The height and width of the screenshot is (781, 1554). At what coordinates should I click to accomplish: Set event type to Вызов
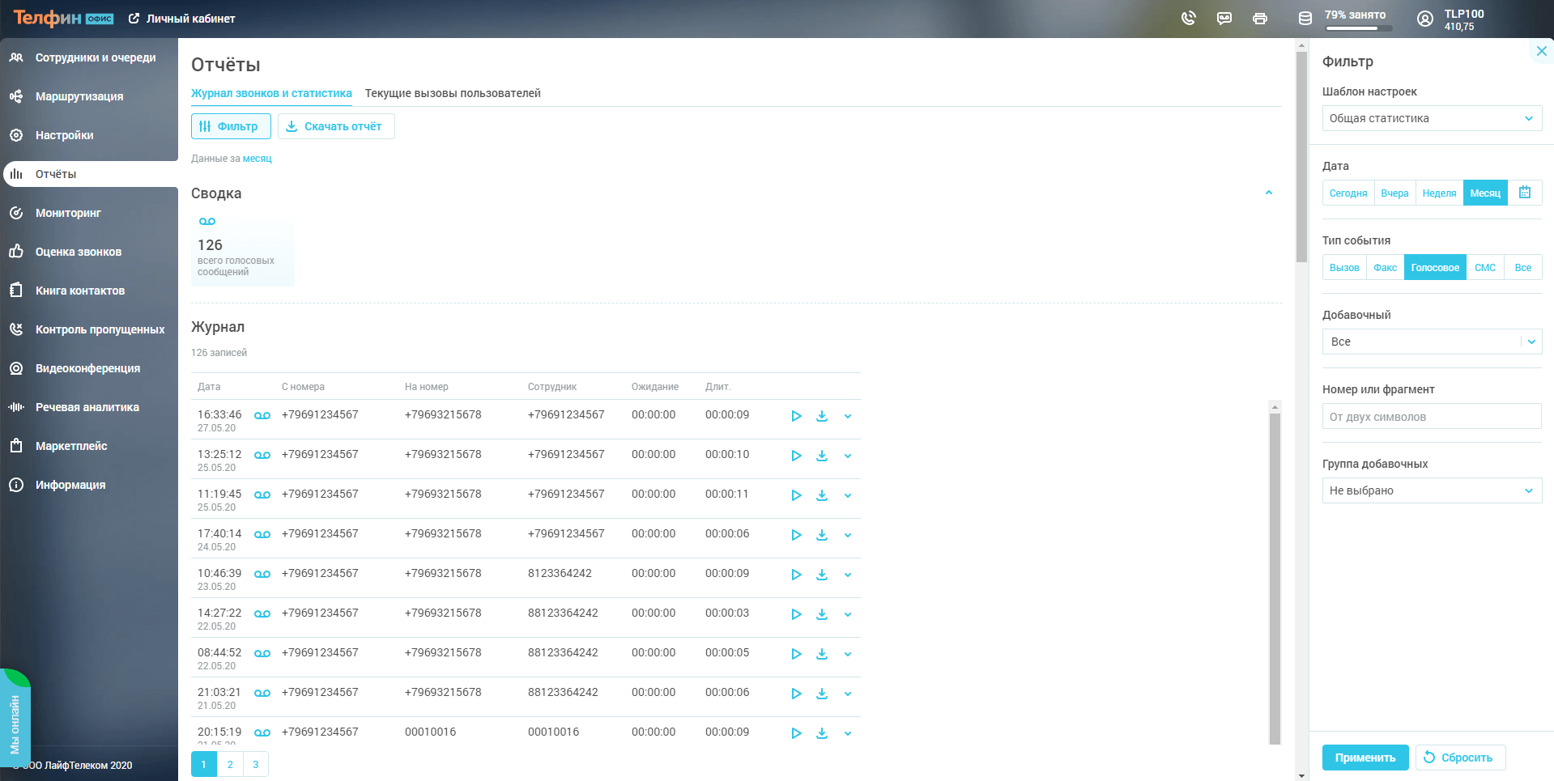[1343, 268]
